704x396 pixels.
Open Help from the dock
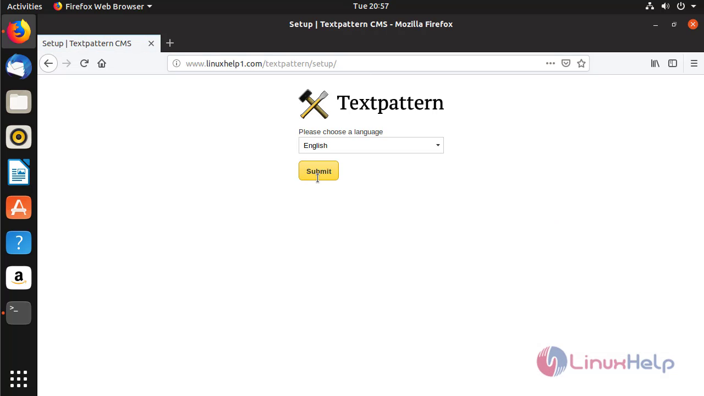tap(19, 243)
